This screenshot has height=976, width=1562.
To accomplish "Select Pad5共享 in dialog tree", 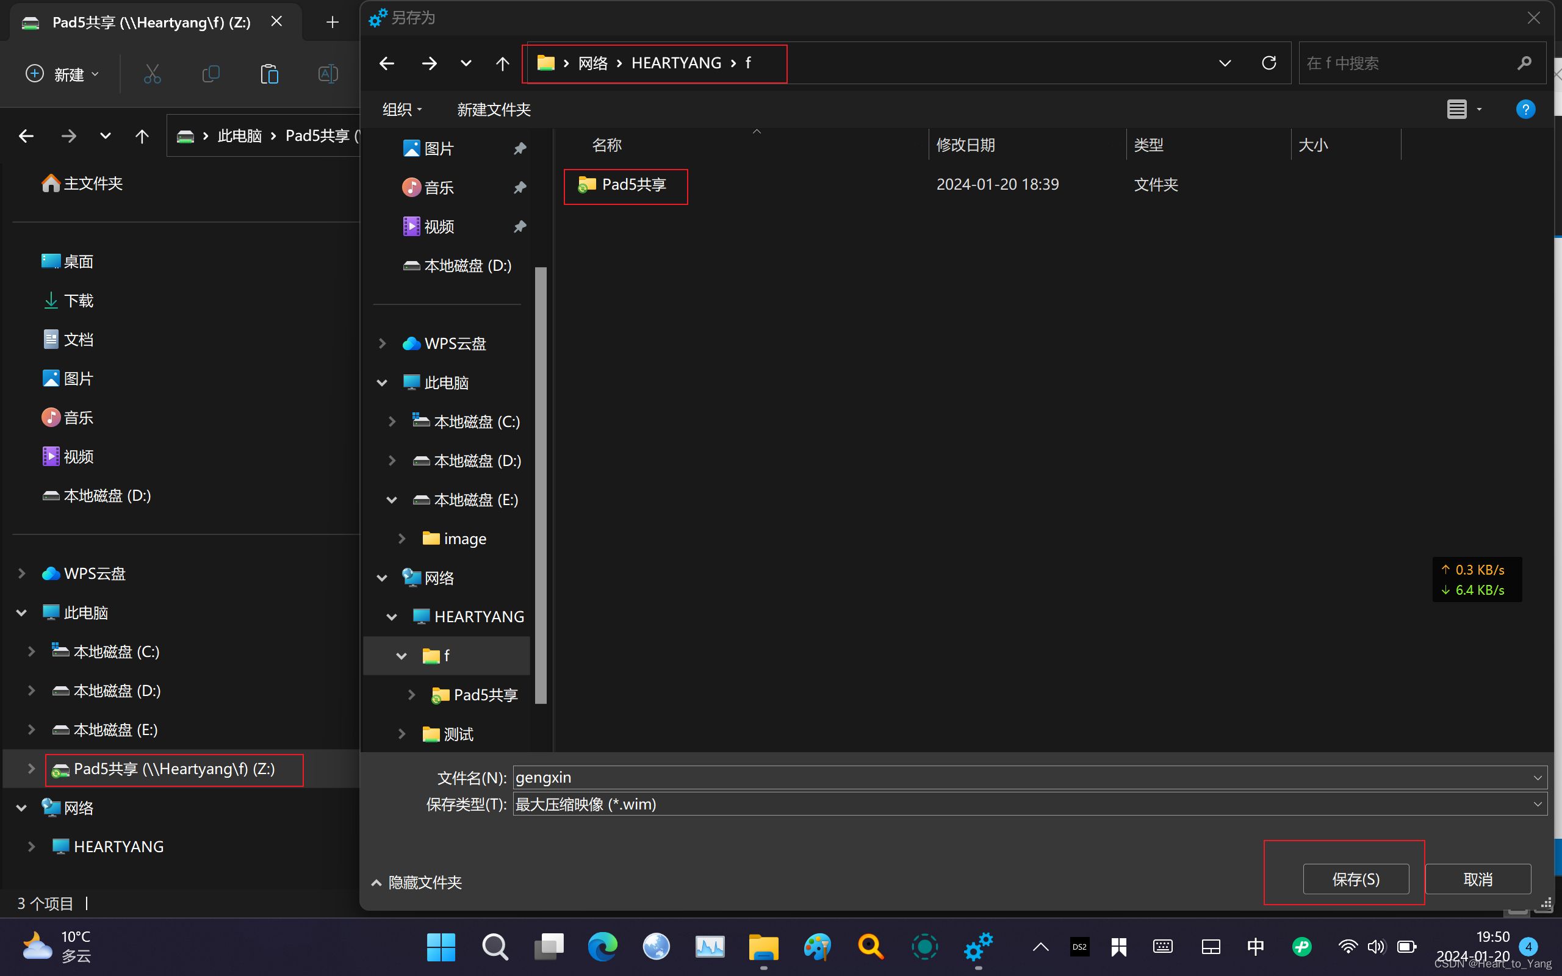I will click(475, 695).
